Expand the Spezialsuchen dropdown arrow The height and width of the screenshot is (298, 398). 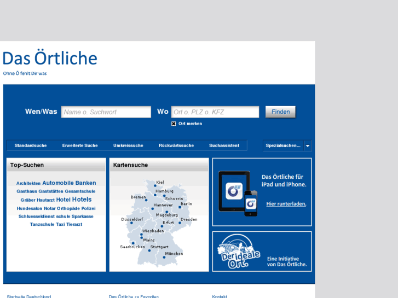pyautogui.click(x=308, y=146)
